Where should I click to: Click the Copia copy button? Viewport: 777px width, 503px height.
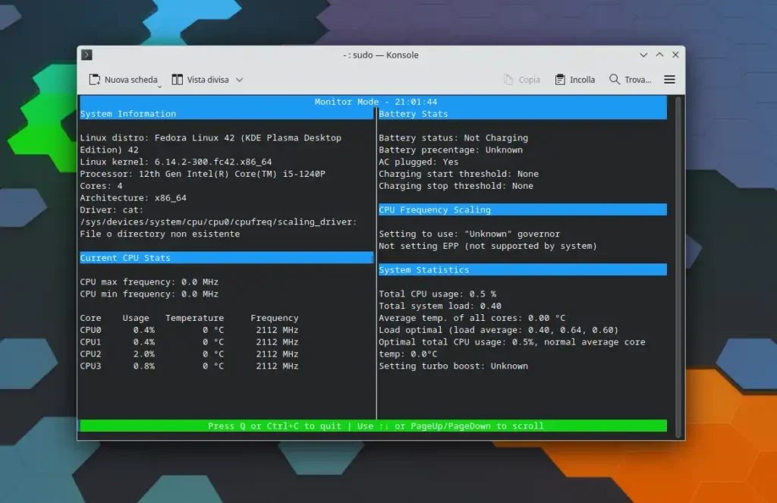click(521, 80)
